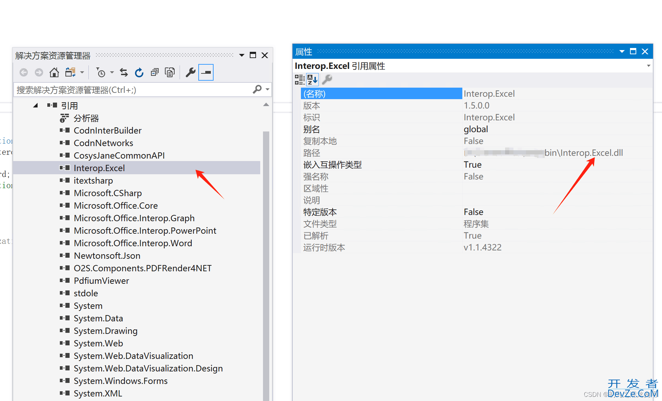Screen dimensions: 662x401
Task: Open the Pending Changes Filter dropdown arrow
Action: [112, 72]
